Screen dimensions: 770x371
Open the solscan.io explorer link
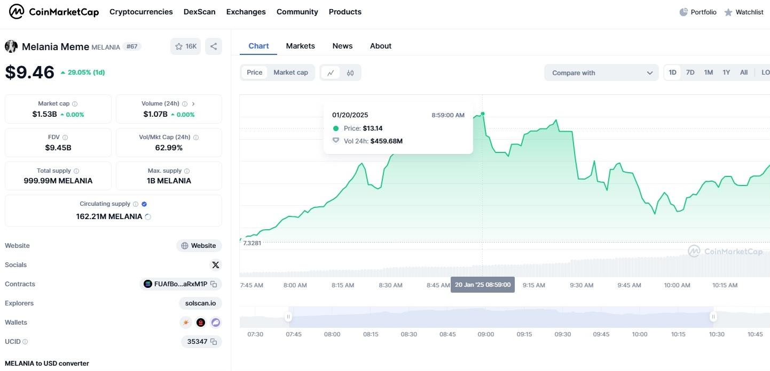pos(200,303)
